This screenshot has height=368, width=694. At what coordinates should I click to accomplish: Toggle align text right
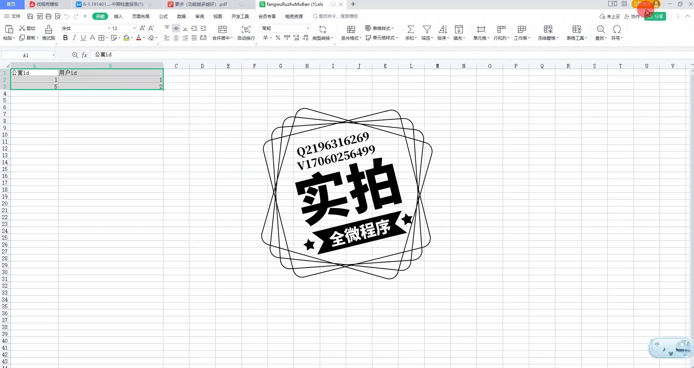point(185,38)
